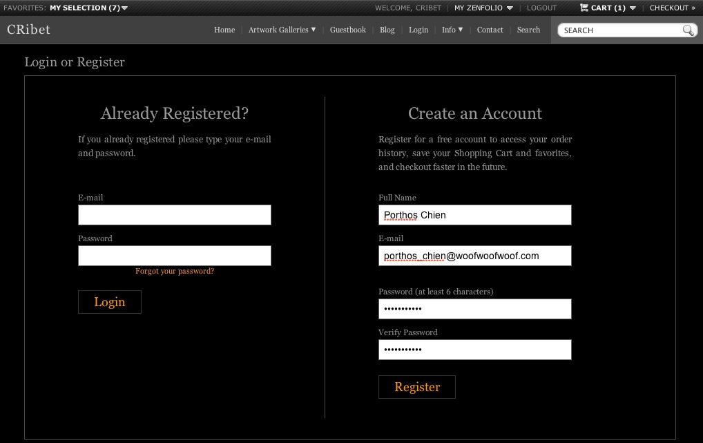Image resolution: width=703 pixels, height=443 pixels.
Task: Go to the Home menu item
Action: (x=224, y=30)
